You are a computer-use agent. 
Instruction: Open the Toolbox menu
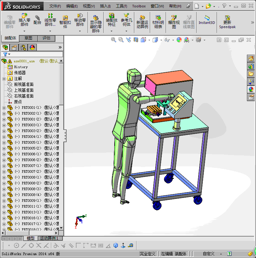tap(139, 6)
